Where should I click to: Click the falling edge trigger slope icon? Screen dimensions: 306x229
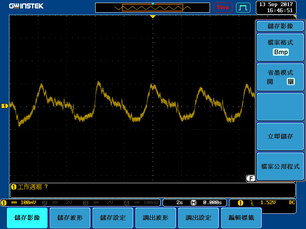tap(252, 203)
